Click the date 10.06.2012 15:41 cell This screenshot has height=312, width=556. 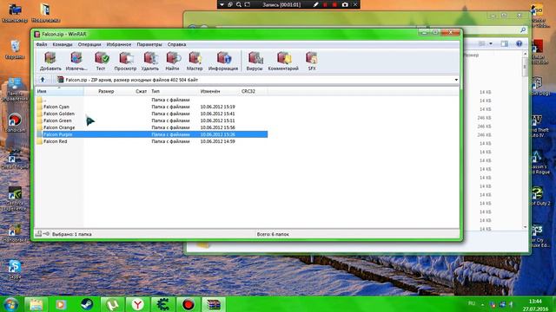(217, 114)
